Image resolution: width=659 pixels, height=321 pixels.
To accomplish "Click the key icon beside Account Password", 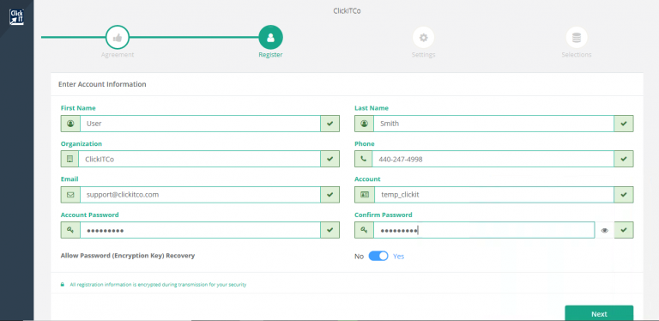I will [x=70, y=230].
